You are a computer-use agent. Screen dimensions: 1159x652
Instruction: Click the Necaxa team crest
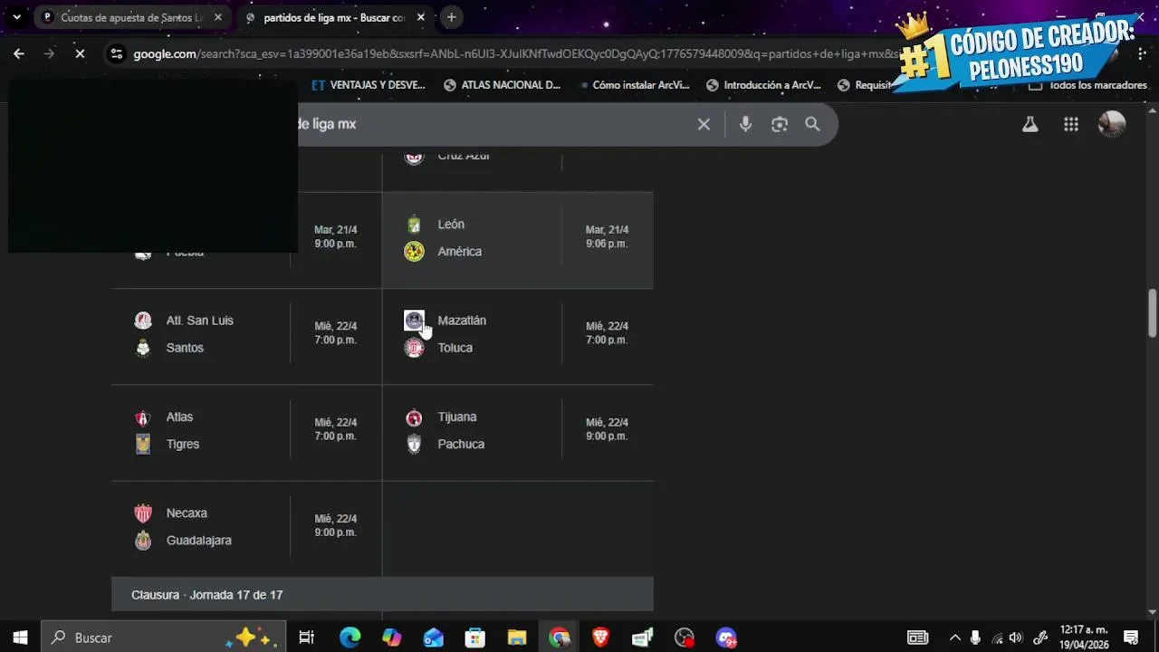pos(143,513)
